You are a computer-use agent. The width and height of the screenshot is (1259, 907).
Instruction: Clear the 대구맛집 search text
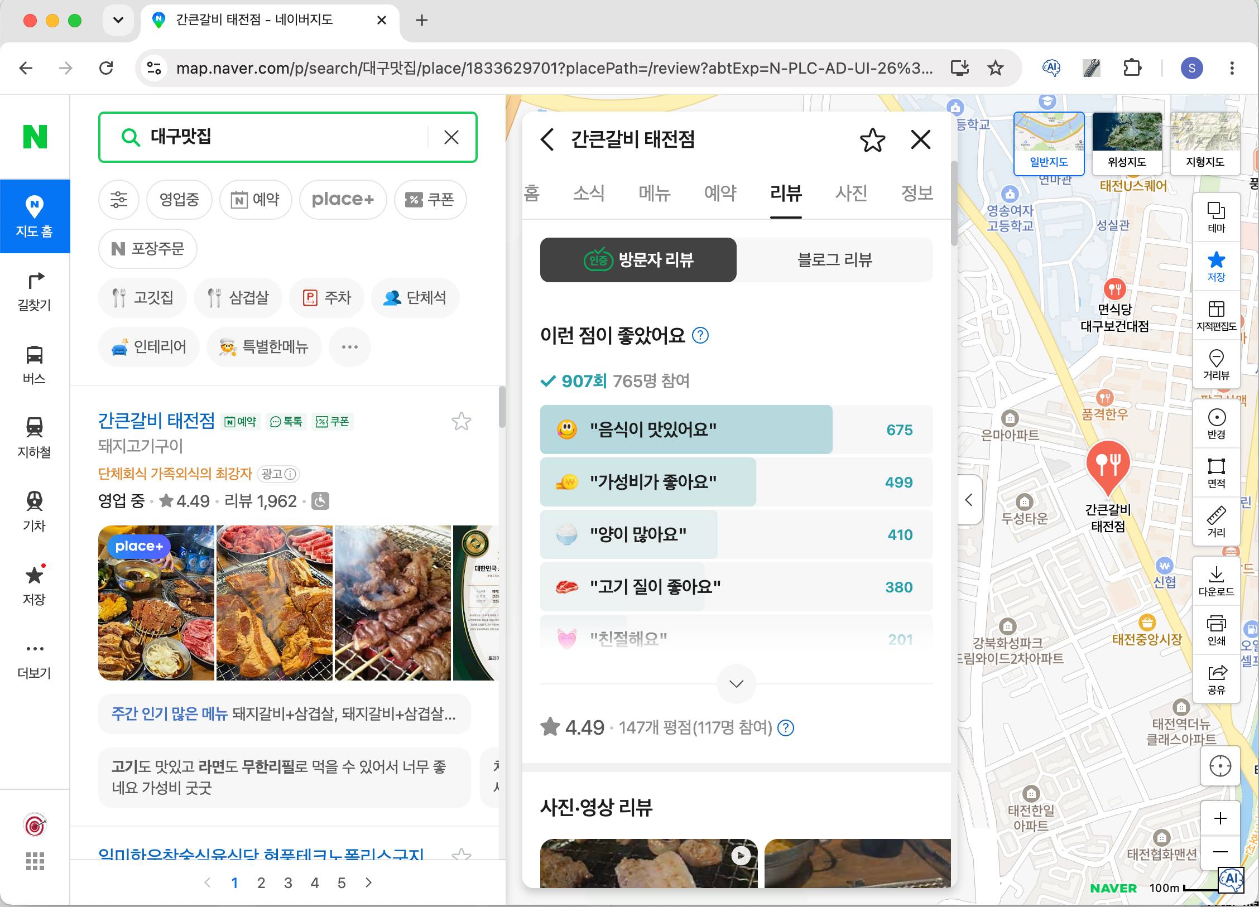451,137
